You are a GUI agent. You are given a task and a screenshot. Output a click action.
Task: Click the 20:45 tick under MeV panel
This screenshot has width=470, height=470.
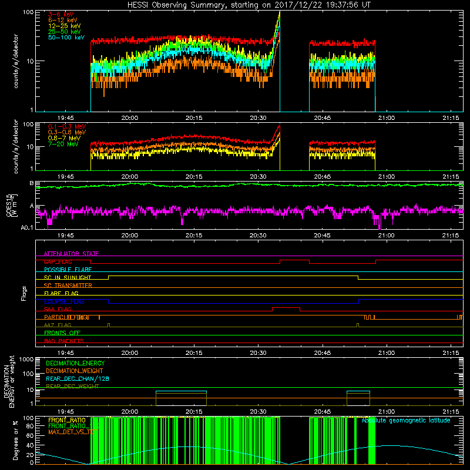[322, 177]
